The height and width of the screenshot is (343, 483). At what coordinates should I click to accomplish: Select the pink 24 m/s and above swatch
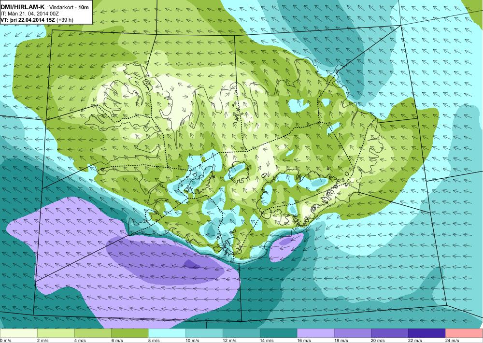point(464,333)
